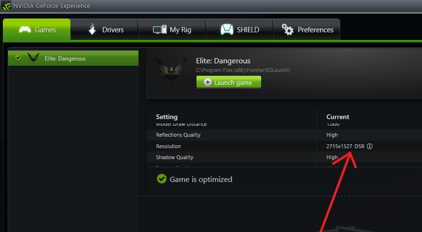Viewport: 422px width, 232px height.
Task: Click the SHIELD device icon
Action: point(227,30)
